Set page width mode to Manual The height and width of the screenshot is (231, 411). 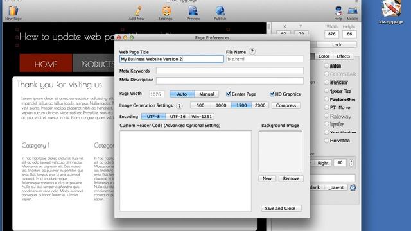pos(207,94)
